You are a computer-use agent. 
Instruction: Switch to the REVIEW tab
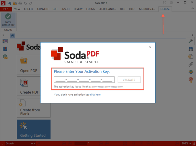coord(78,9)
